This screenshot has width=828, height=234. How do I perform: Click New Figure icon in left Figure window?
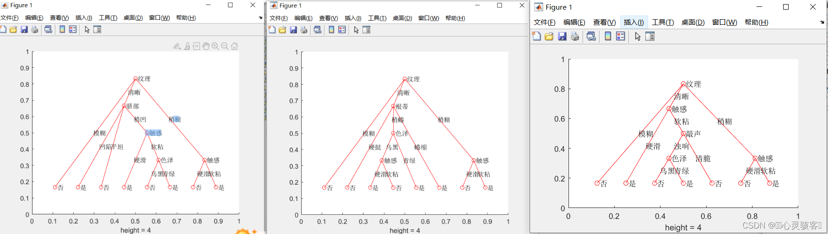click(x=3, y=29)
